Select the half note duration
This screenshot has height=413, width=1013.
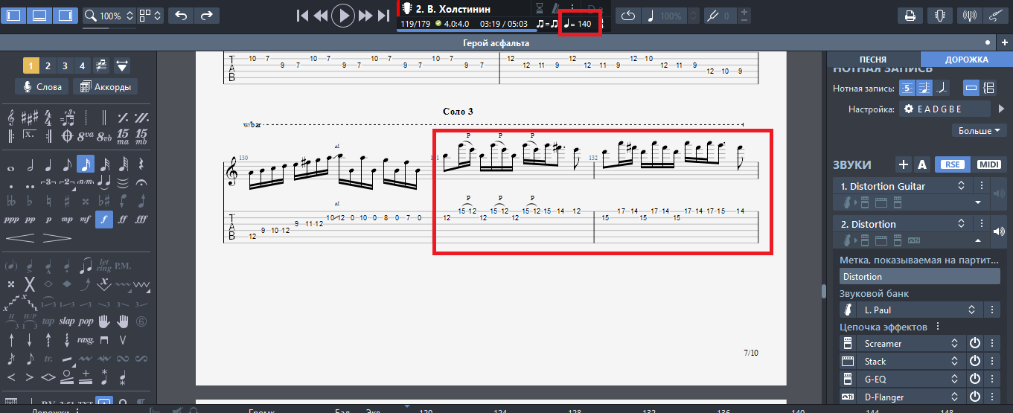point(31,164)
